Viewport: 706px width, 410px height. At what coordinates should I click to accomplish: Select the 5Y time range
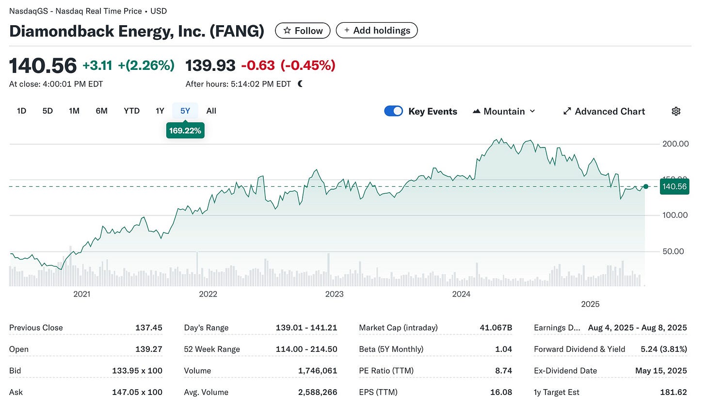click(185, 111)
